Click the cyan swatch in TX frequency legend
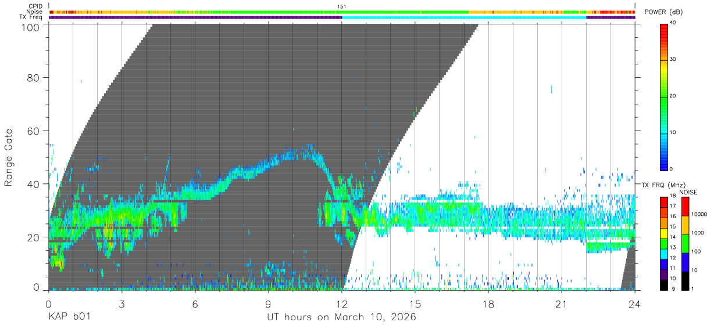The width and height of the screenshot is (714, 329). pyautogui.click(x=664, y=254)
